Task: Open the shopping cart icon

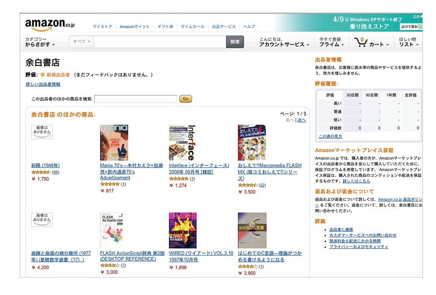Action: click(x=361, y=42)
